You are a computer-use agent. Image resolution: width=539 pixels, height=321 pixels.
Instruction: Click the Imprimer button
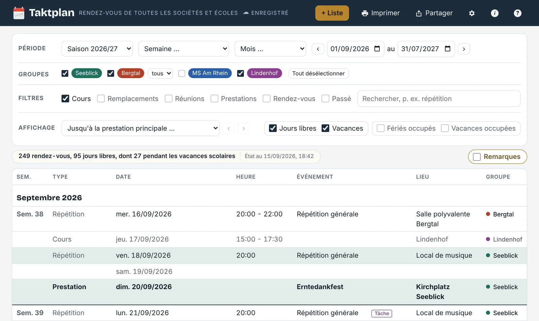[381, 13]
